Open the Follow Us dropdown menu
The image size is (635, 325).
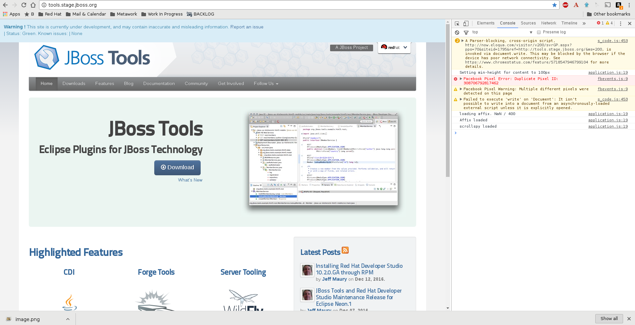[266, 84]
